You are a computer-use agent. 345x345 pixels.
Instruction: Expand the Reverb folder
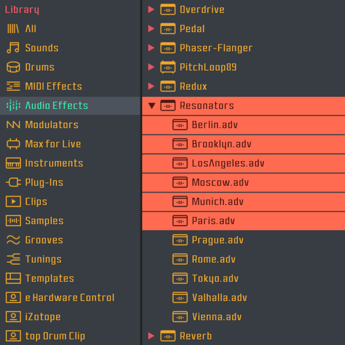[151, 336]
